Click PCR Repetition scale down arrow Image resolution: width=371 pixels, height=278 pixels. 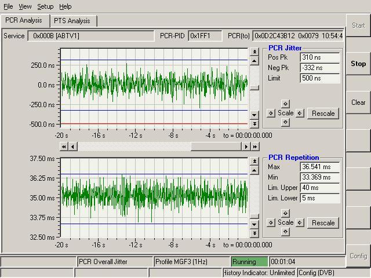click(x=285, y=232)
